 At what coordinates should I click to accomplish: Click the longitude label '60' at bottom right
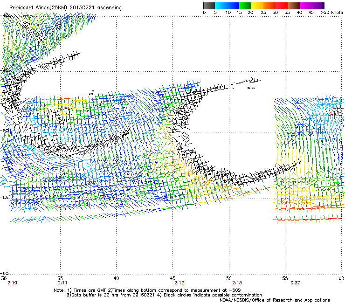coord(341,278)
